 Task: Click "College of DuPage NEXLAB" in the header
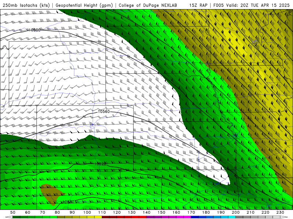coord(148,5)
